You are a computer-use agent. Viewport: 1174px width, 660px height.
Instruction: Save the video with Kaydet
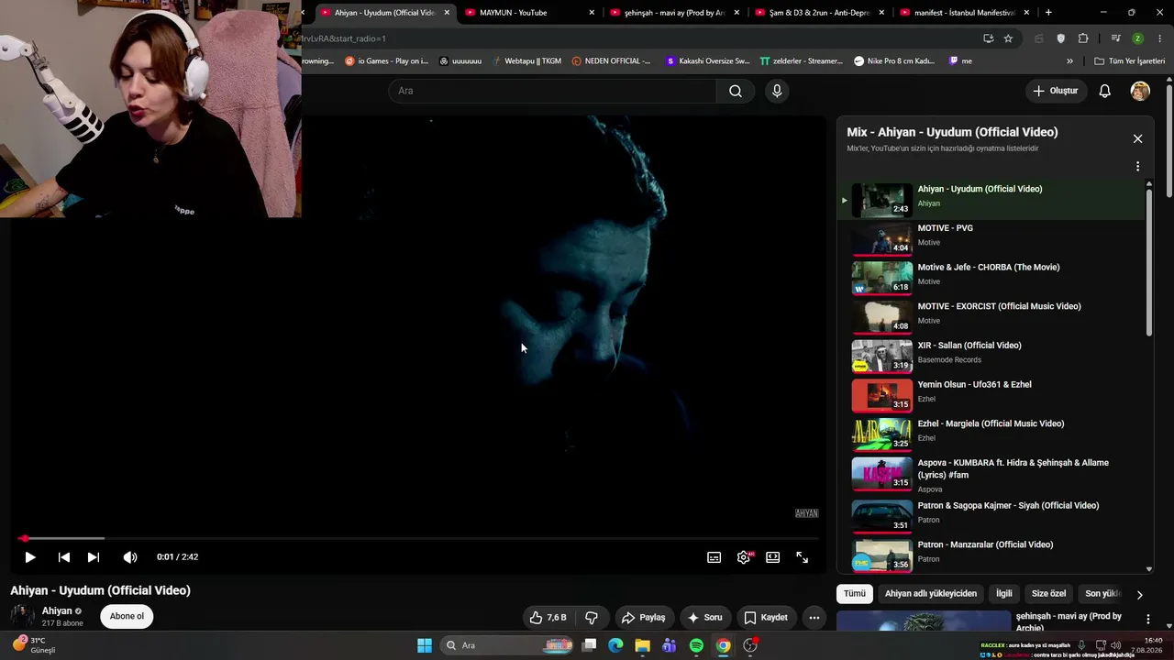[x=766, y=618]
